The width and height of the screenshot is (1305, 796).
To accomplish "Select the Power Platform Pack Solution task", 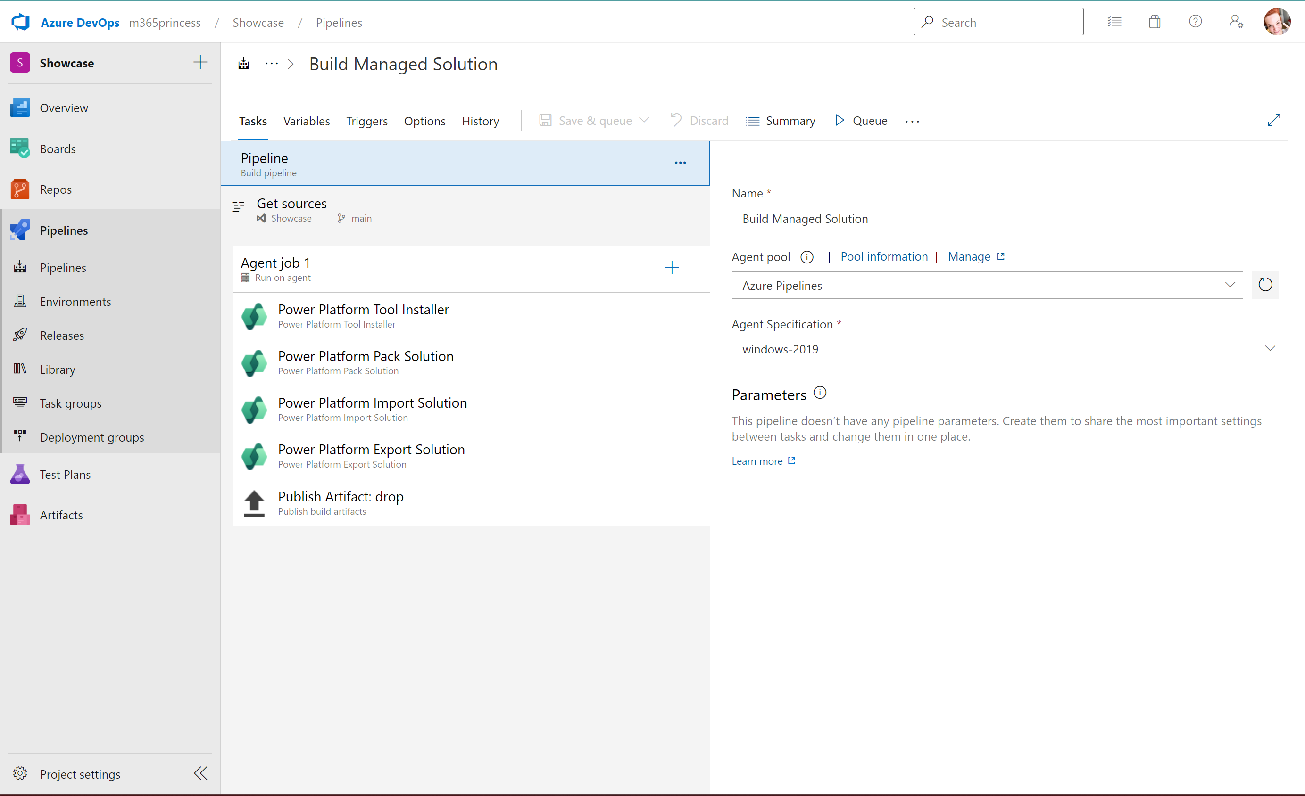I will 471,362.
